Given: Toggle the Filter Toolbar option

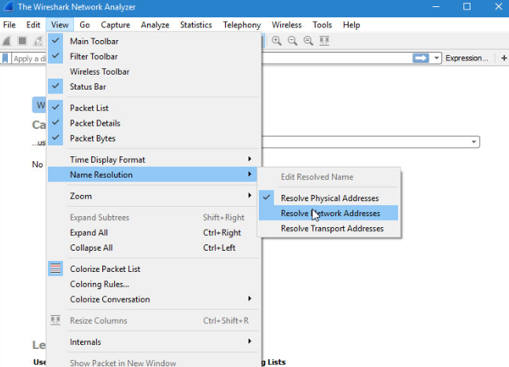Looking at the screenshot, I should [x=154, y=57].
